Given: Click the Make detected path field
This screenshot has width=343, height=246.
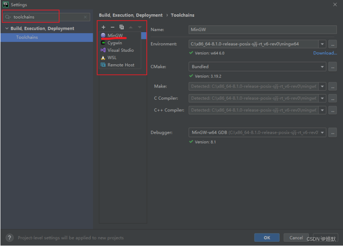Looking at the screenshot, I should point(254,86).
